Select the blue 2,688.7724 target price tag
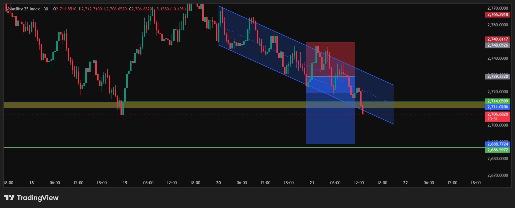The width and height of the screenshot is (515, 208). [x=497, y=144]
